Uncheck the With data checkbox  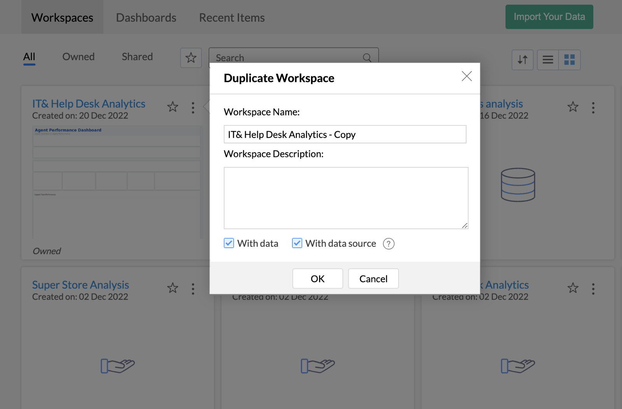coord(229,243)
